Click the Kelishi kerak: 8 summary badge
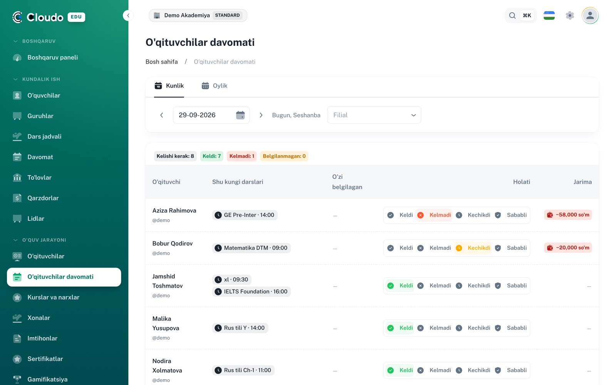 pyautogui.click(x=175, y=156)
